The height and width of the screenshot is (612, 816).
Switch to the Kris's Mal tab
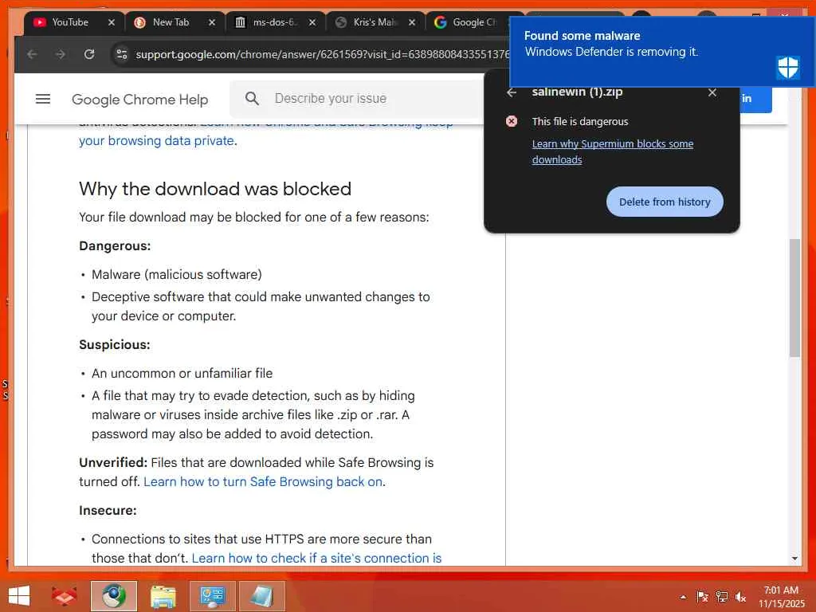click(x=375, y=22)
